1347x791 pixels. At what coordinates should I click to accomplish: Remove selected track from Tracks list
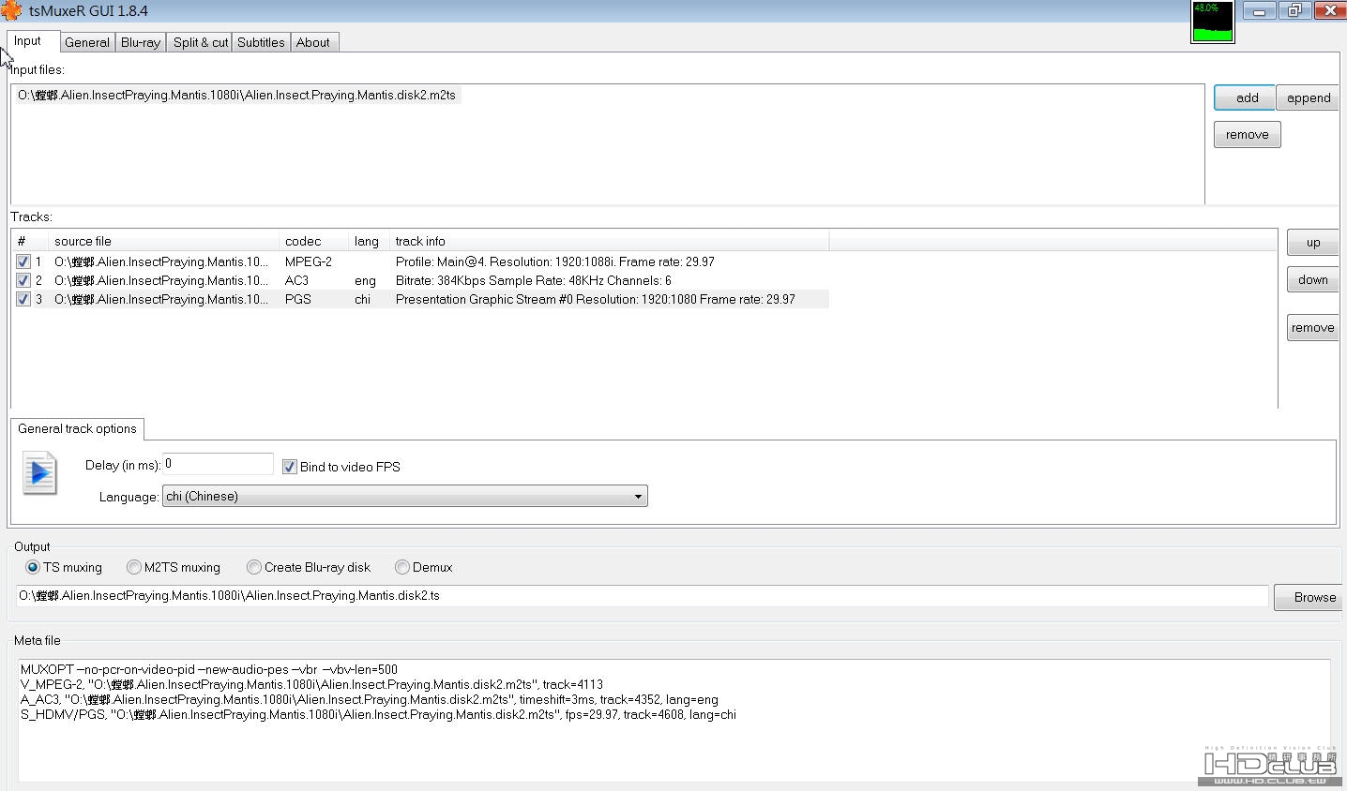coord(1312,327)
